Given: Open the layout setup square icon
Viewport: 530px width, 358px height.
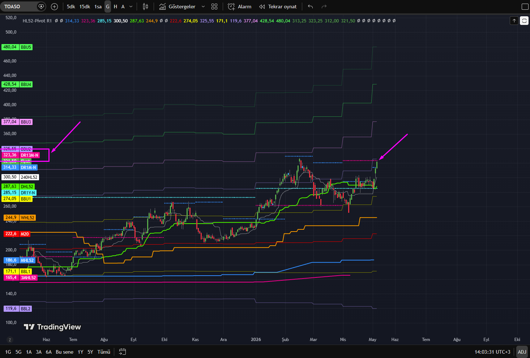Looking at the screenshot, I should click(x=525, y=7).
